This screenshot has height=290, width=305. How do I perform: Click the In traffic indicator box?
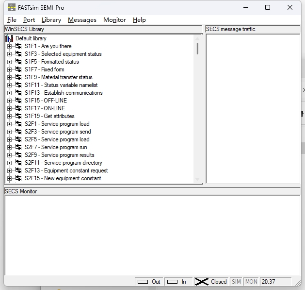[x=172, y=282]
